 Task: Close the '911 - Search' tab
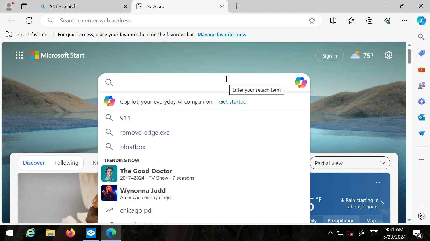point(126,6)
